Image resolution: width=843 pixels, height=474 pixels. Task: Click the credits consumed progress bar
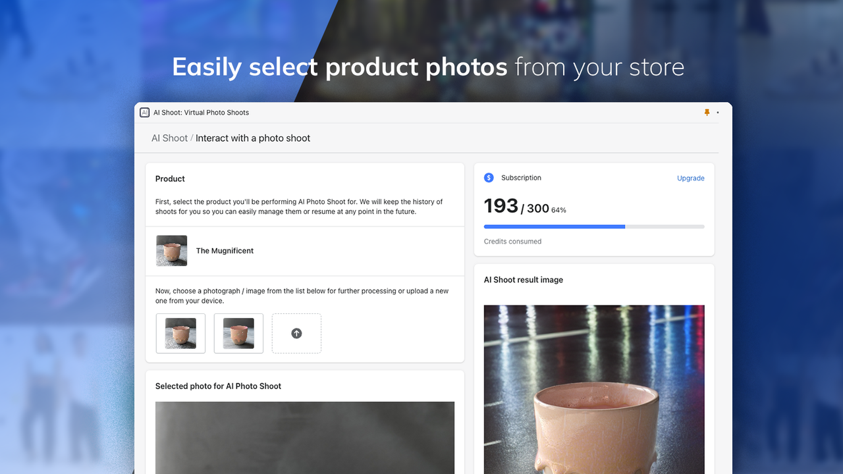click(x=594, y=226)
